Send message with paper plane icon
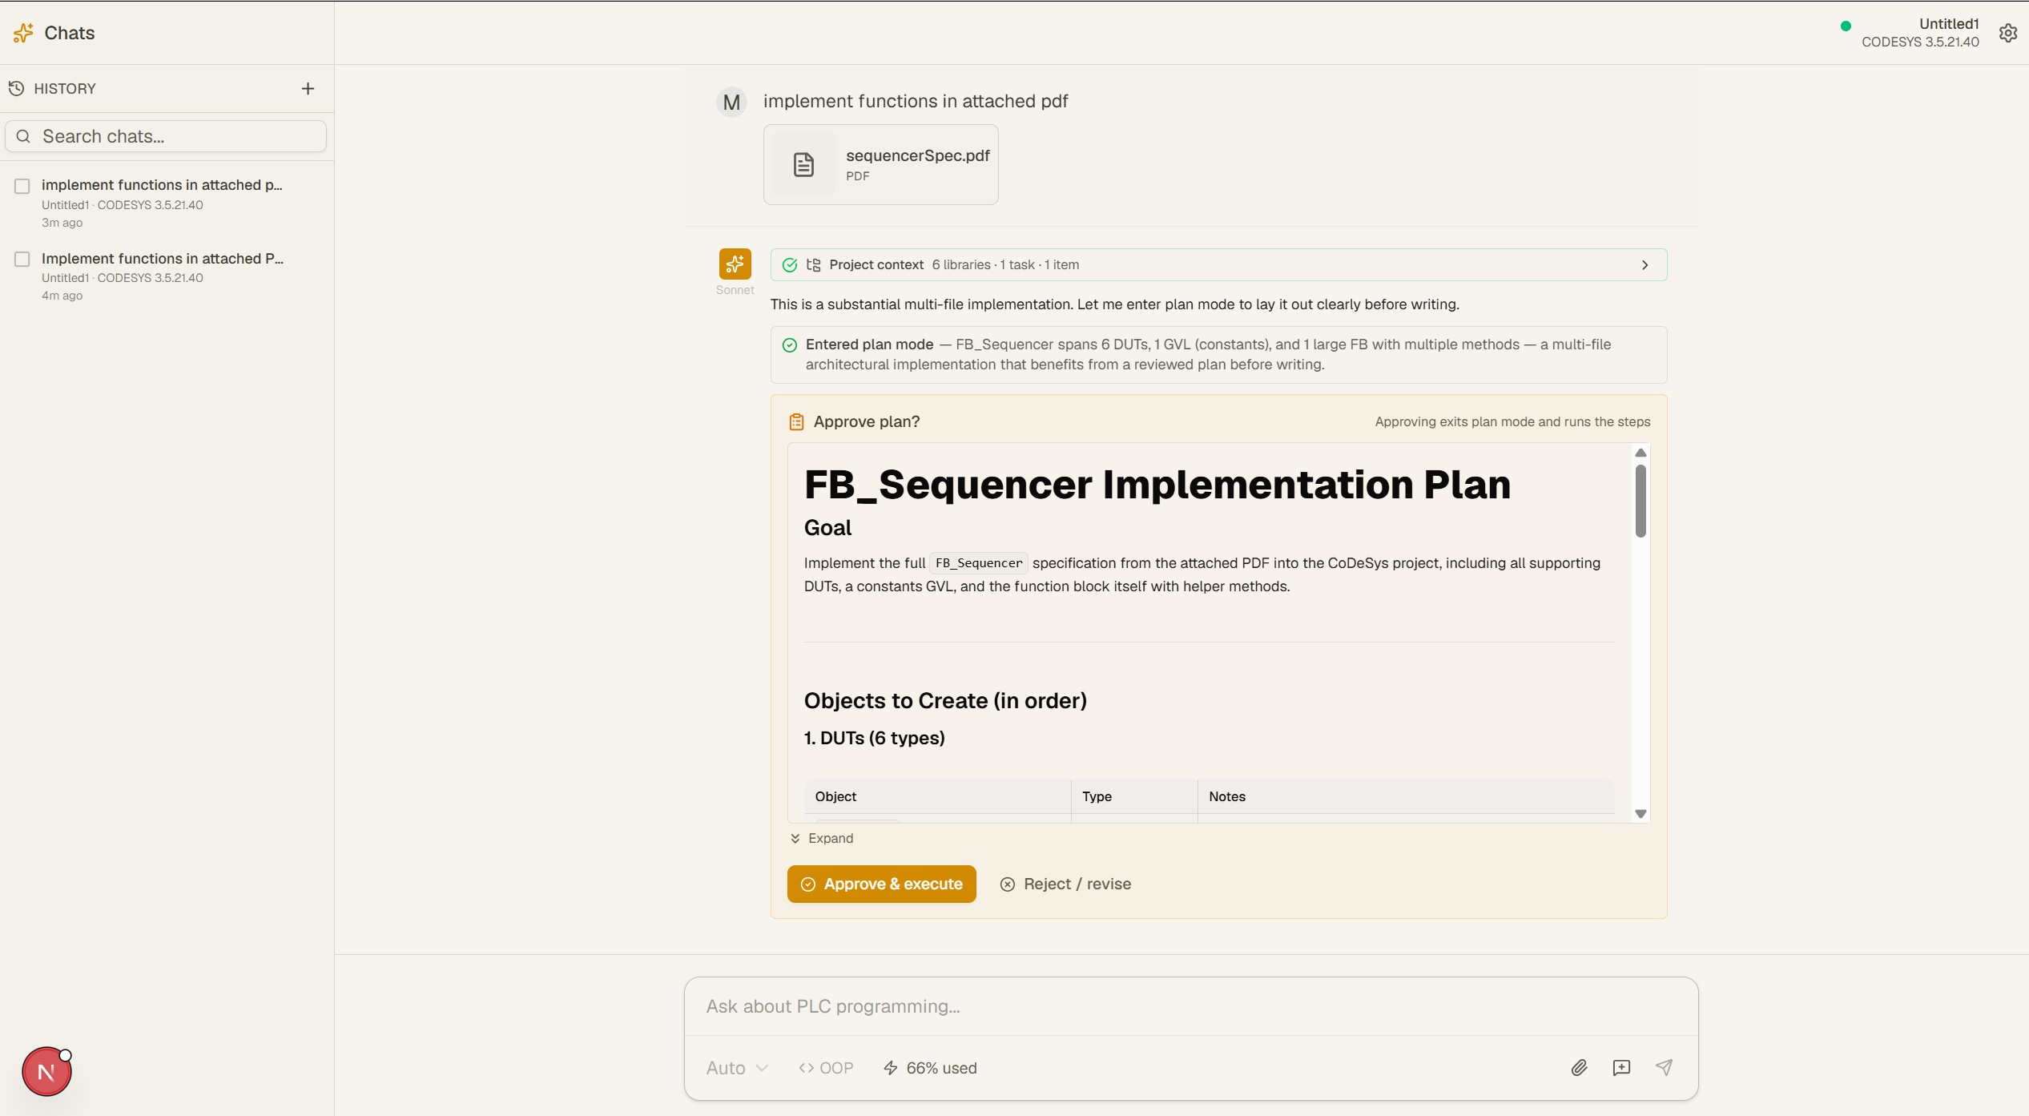 [1664, 1067]
